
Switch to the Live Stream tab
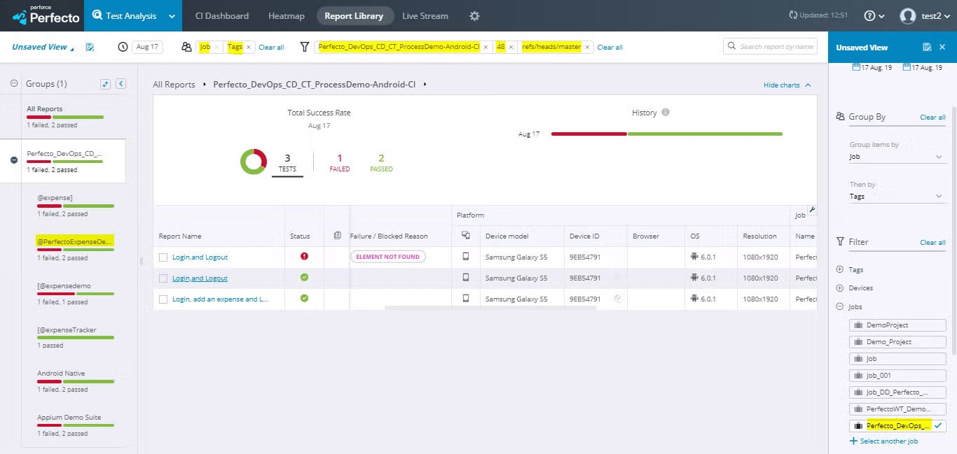(425, 15)
